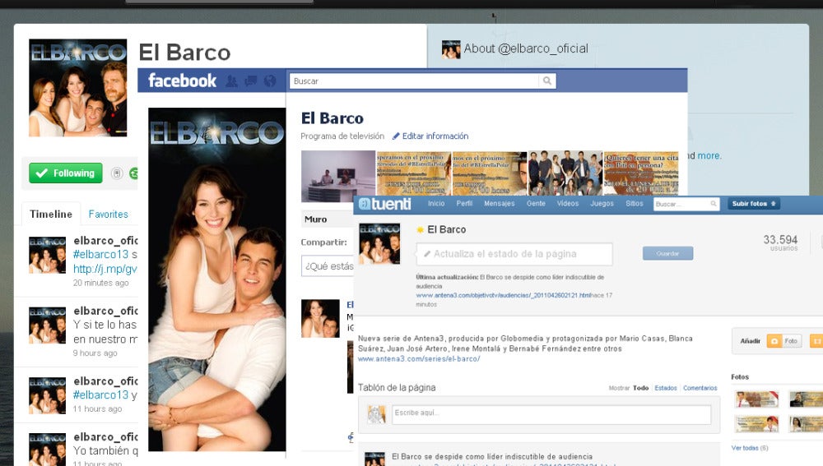Open the Tuenti Inicio menu
Screen dimensions: 823x466
click(x=436, y=203)
